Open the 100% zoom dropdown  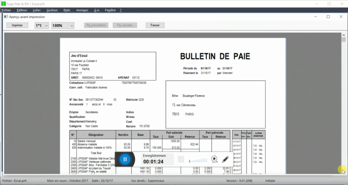click(63, 25)
